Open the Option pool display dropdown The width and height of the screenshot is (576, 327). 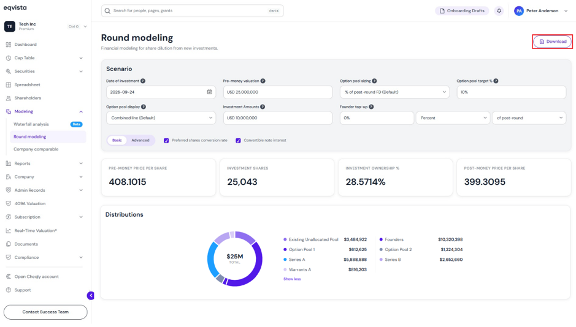click(x=161, y=118)
